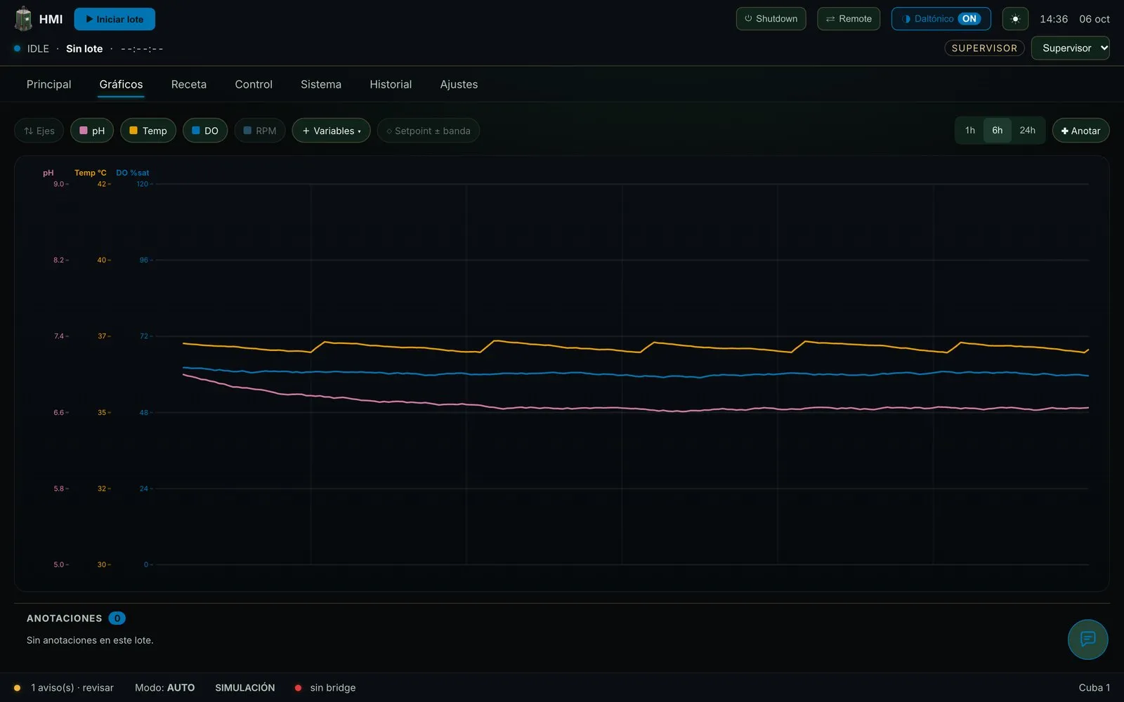
Task: Toggle the Ejes axes chip
Action: [39, 131]
